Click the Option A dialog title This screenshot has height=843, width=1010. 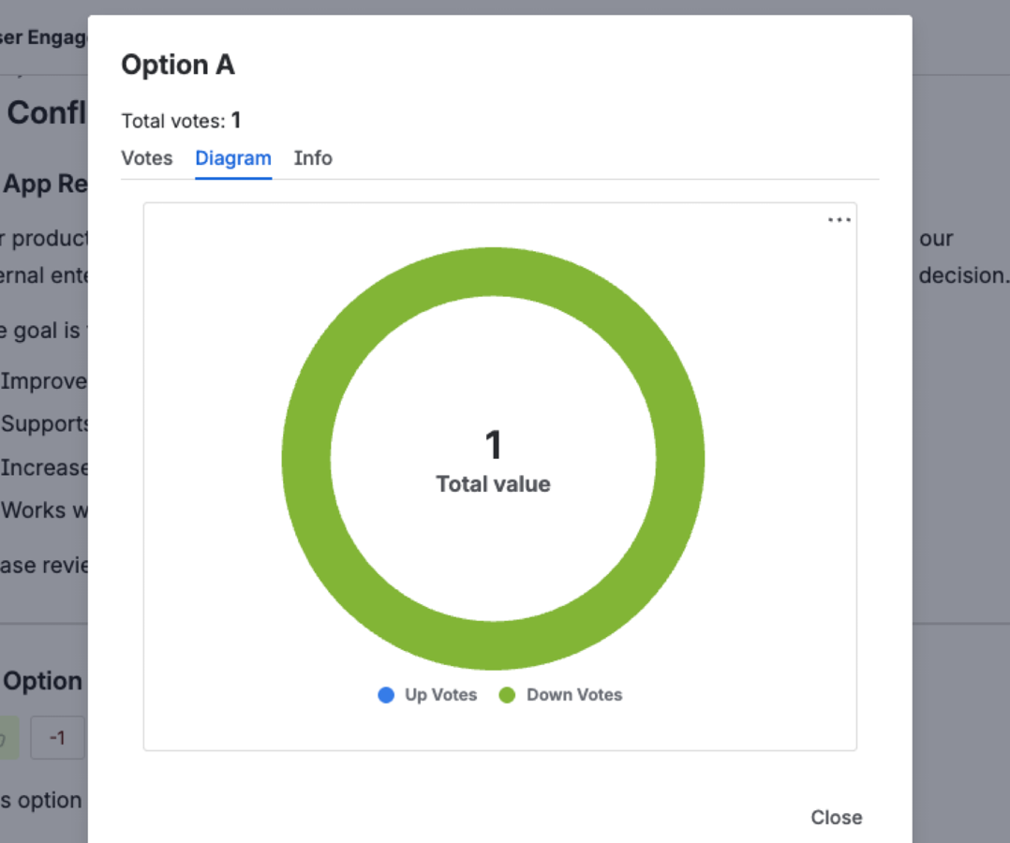(178, 65)
